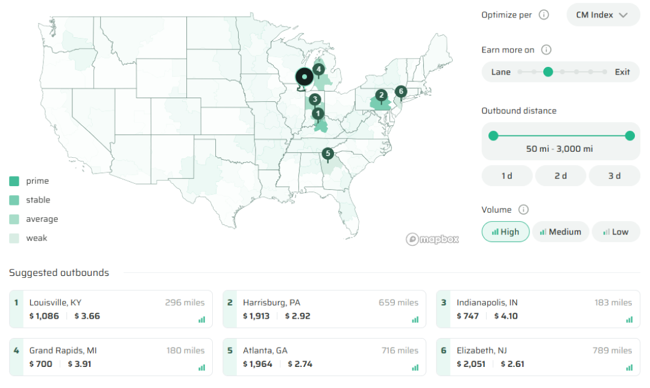The image size is (650, 388).
Task: Click the 50 mi - 3,000 mi range text
Action: tap(559, 149)
